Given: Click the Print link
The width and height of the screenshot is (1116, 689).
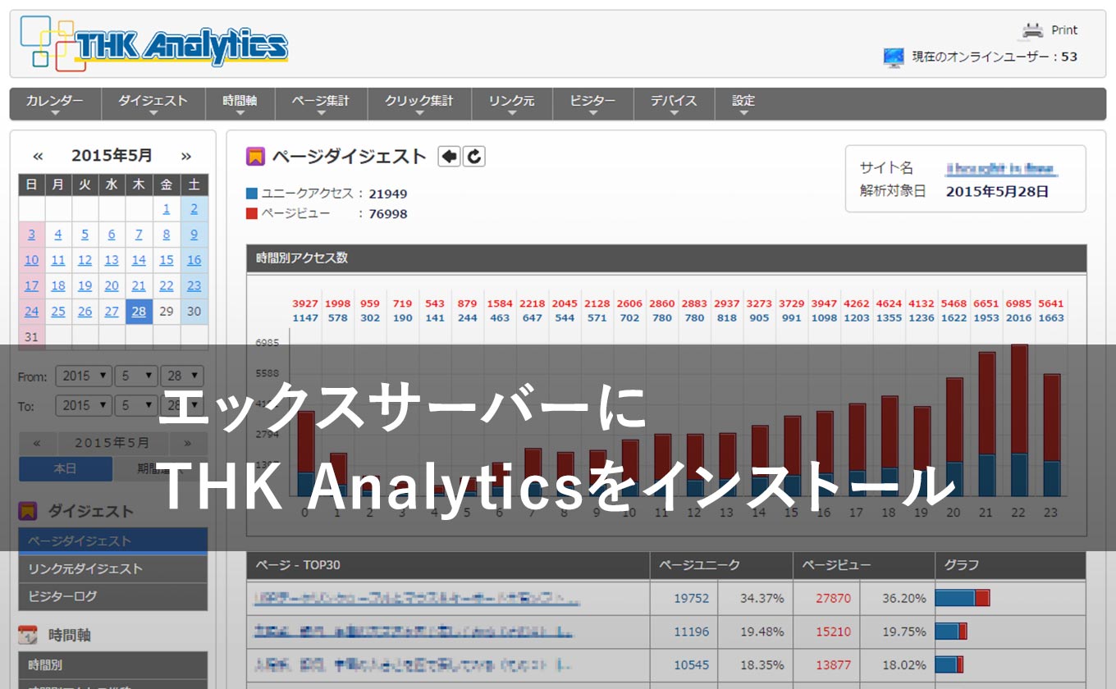Looking at the screenshot, I should point(1064,30).
